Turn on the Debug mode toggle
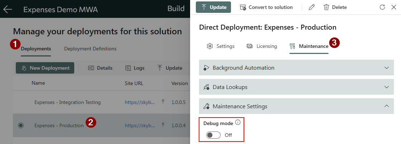The image size is (401, 144). click(x=213, y=135)
